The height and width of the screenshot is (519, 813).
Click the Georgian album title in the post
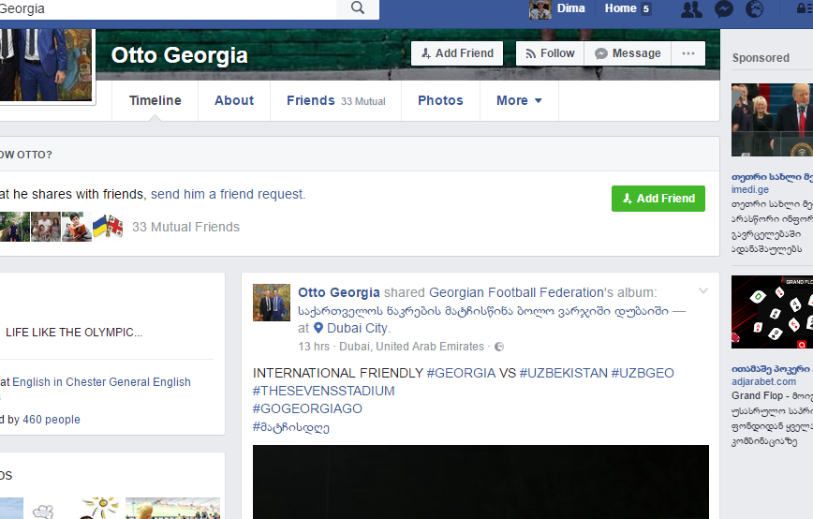pyautogui.click(x=483, y=311)
